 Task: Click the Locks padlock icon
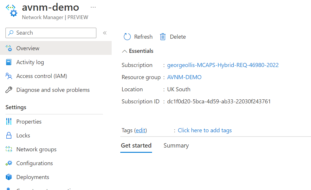9,135
